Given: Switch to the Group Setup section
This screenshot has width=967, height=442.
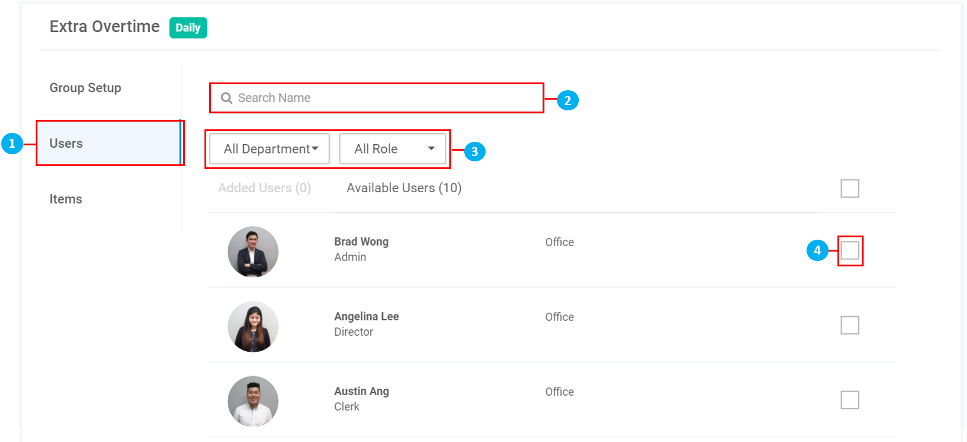Looking at the screenshot, I should point(85,88).
